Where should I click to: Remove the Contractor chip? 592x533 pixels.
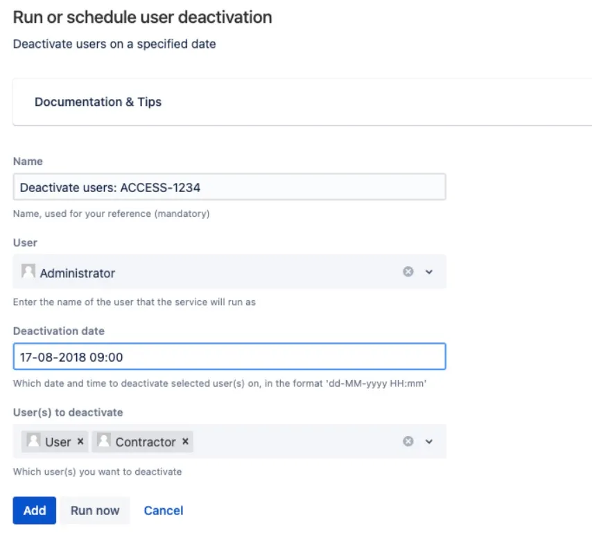tap(185, 442)
